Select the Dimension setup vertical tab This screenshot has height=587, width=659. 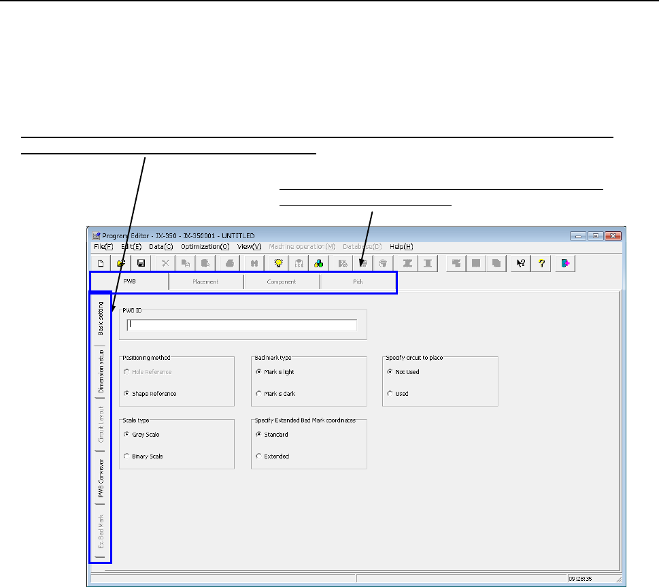(x=101, y=371)
